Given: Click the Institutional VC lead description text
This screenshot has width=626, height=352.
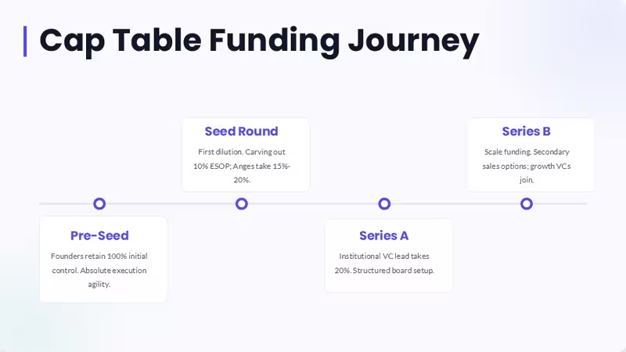Looking at the screenshot, I should point(384,263).
